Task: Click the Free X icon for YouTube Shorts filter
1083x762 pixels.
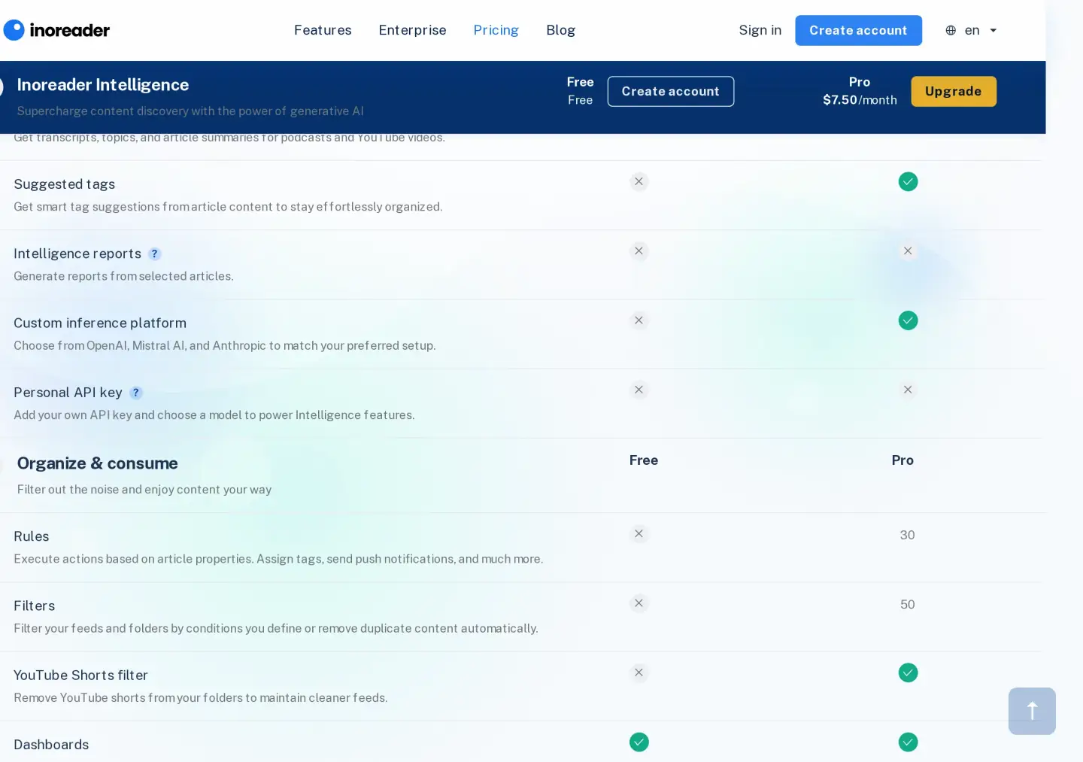Action: (639, 672)
